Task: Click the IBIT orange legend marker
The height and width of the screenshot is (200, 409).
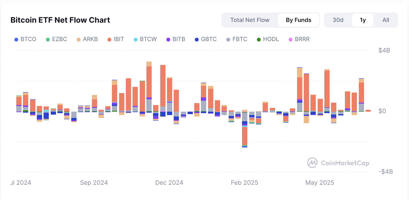Action: click(109, 40)
